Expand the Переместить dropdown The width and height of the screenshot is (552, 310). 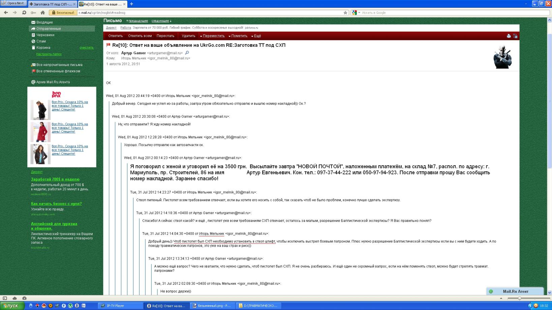[x=212, y=36]
